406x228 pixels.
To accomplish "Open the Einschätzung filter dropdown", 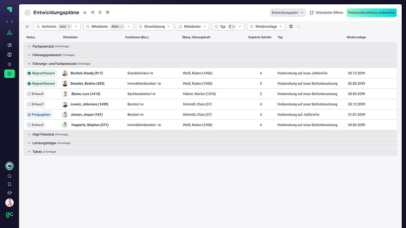I will pyautogui.click(x=155, y=26).
